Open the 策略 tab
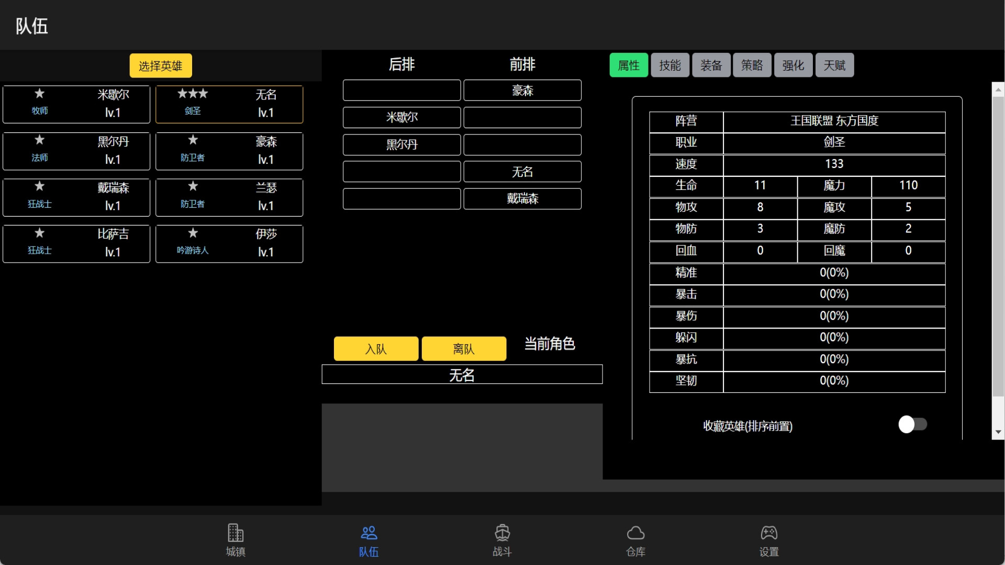Viewport: 1005px width, 565px height. tap(752, 65)
